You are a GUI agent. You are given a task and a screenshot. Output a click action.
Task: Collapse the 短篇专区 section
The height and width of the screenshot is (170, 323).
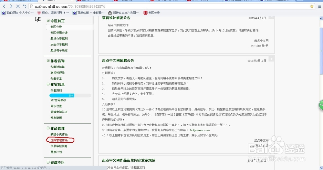48,162
